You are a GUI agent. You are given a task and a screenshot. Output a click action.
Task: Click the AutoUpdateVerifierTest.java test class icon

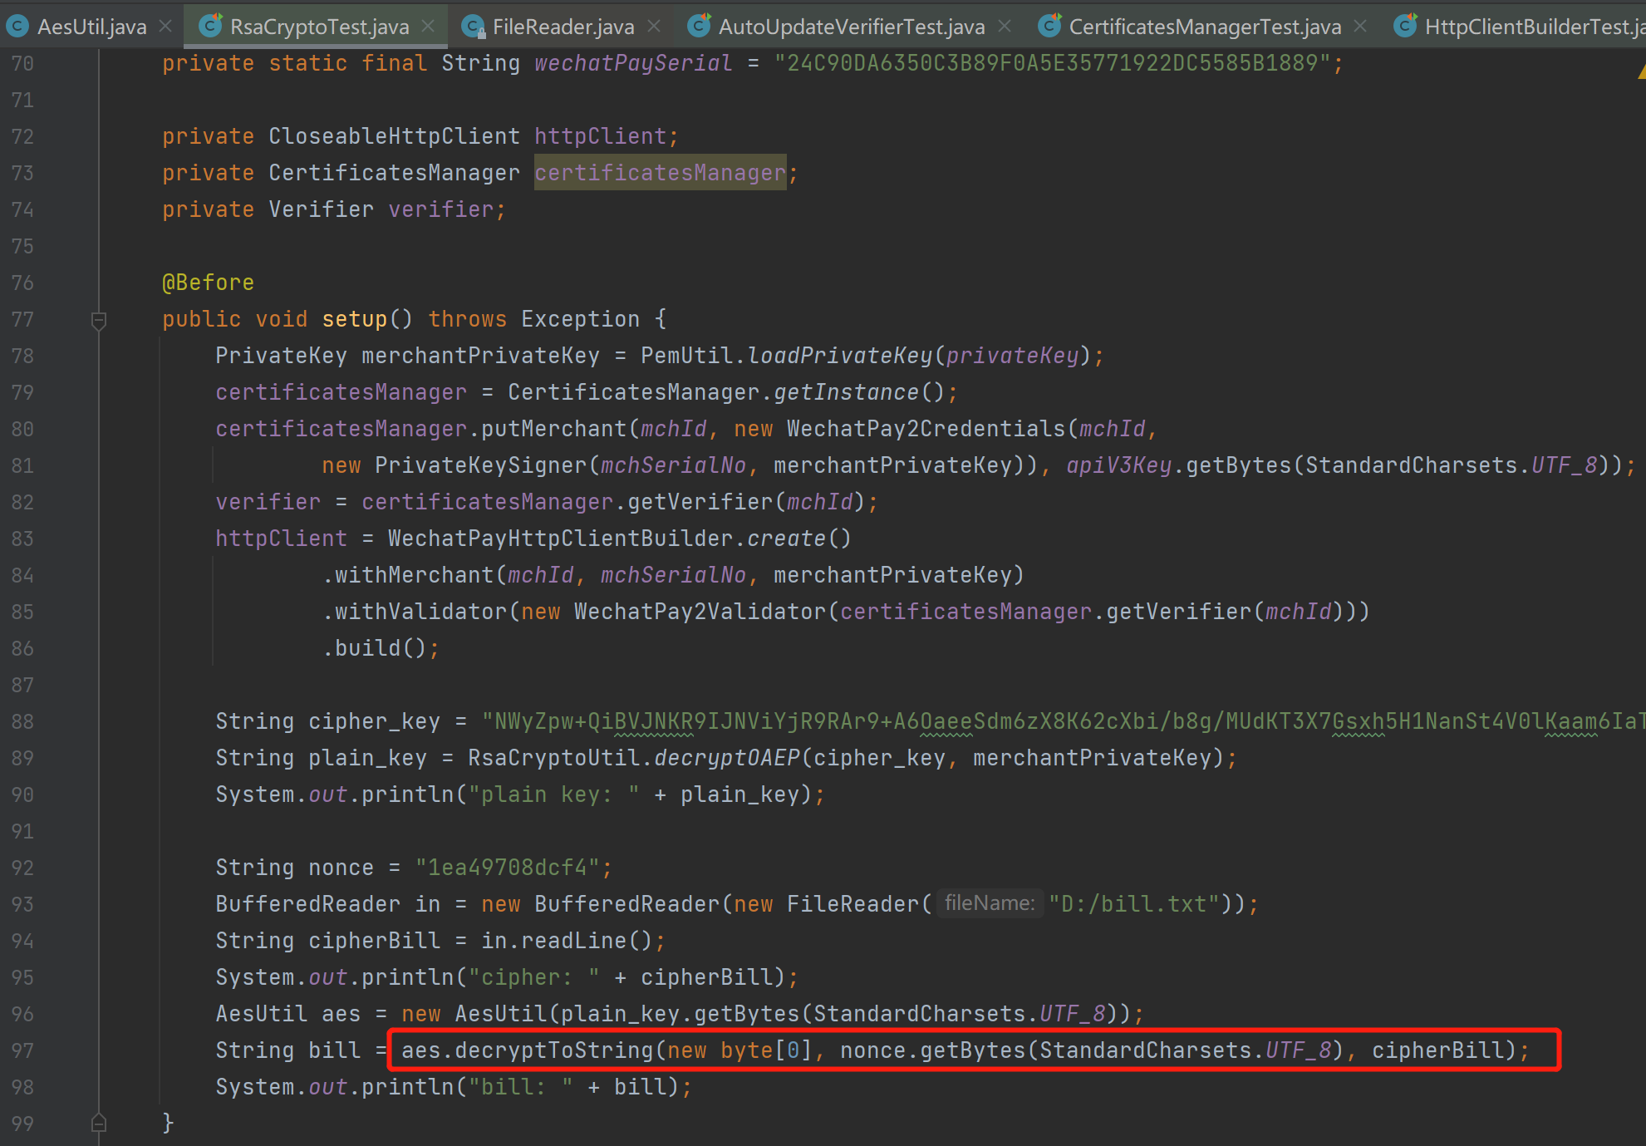pyautogui.click(x=700, y=27)
